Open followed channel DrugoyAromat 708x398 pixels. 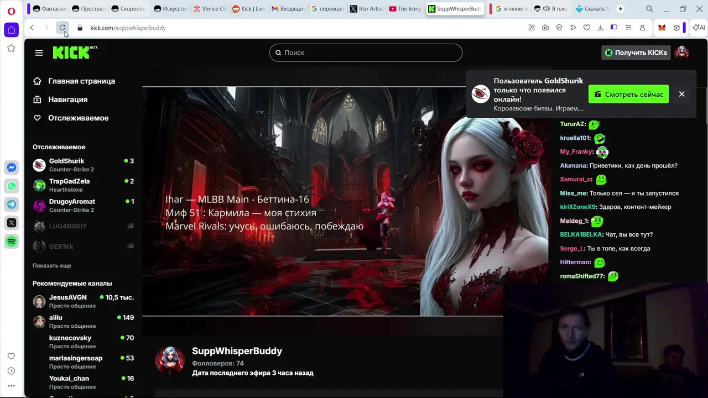tap(83, 205)
